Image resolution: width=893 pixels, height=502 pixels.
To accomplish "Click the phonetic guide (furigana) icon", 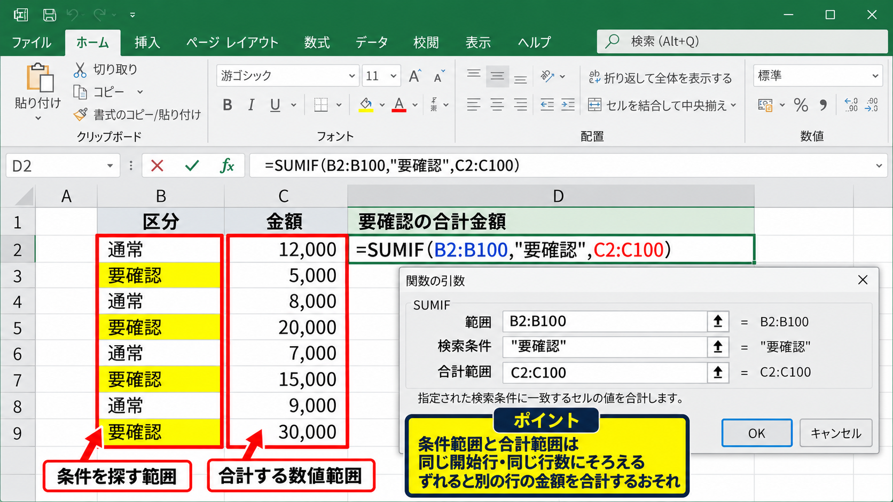I will tap(434, 105).
